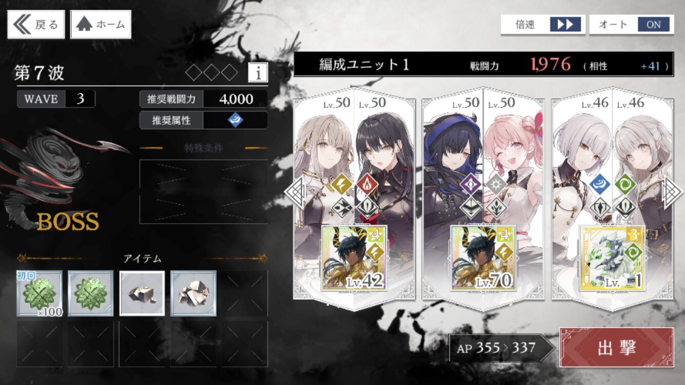685x385 pixels.
Task: Open the stage info "i" icon
Action: tap(258, 73)
